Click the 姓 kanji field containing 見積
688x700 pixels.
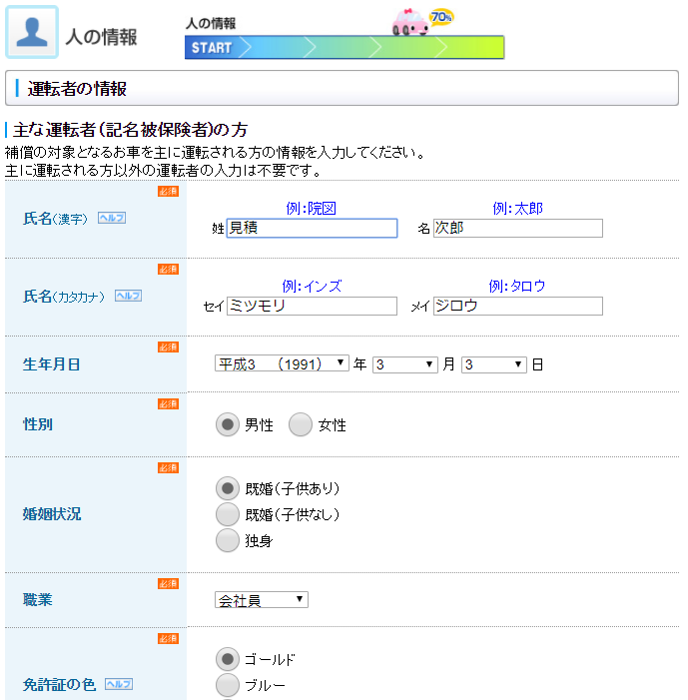312,229
